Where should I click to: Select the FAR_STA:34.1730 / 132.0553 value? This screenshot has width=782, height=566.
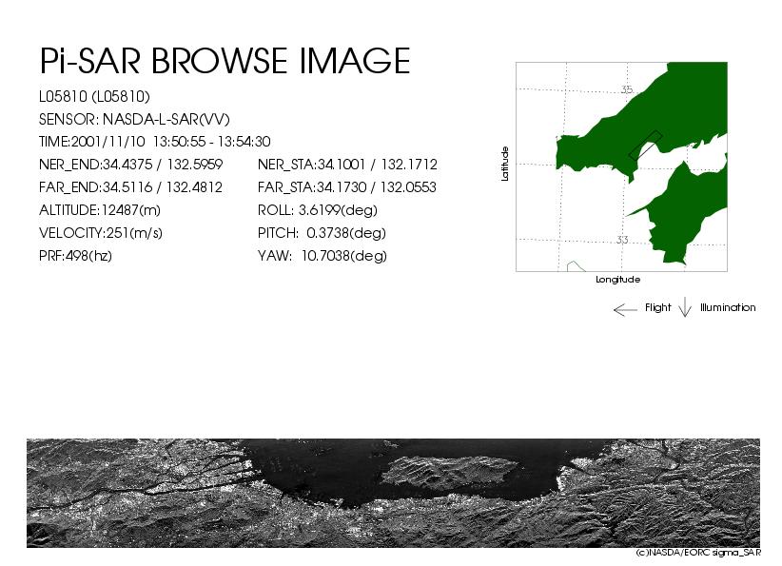346,187
